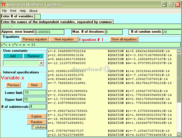Open the About menu

(x=33, y=11)
